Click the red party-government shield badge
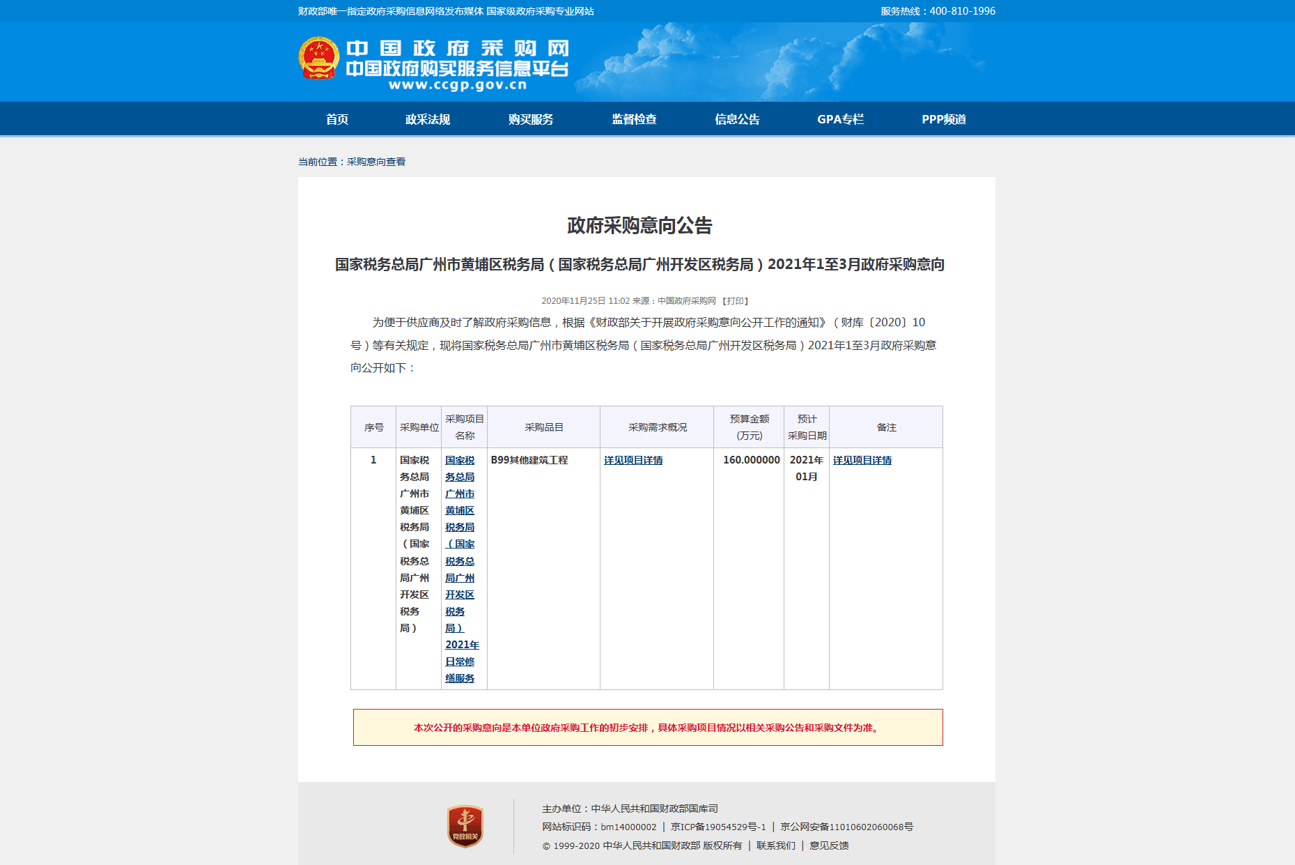Image resolution: width=1295 pixels, height=865 pixels. pyautogui.click(x=465, y=827)
